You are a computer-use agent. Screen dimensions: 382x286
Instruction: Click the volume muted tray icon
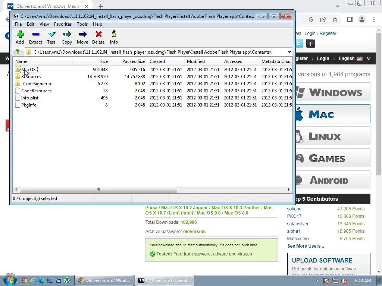(x=344, y=281)
